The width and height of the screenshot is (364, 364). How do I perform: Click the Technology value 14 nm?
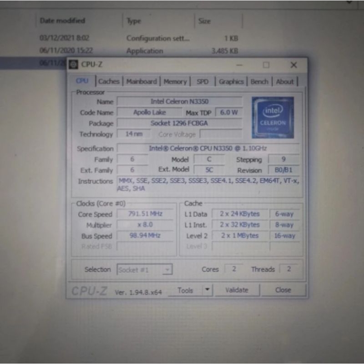click(x=134, y=134)
